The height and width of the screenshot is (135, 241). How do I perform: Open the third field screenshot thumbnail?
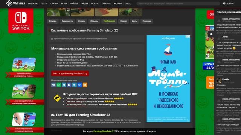[107, 12]
